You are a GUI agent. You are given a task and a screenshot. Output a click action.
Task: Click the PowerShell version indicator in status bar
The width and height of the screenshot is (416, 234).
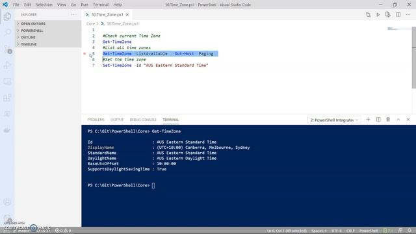387,230
